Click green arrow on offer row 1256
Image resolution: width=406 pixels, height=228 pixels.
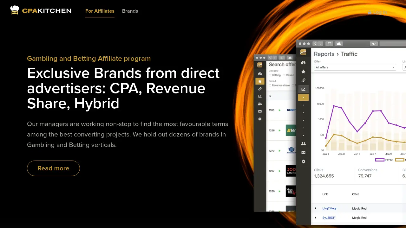click(279, 130)
